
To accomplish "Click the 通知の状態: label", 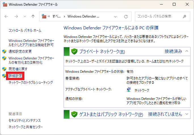I will tap(74, 99).
